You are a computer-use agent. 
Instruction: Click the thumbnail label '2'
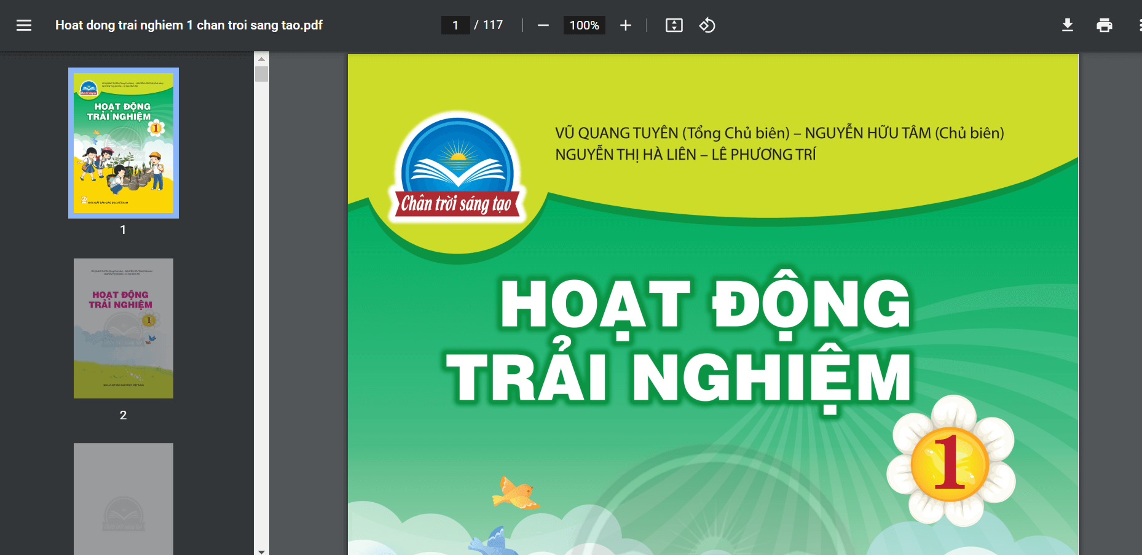point(124,415)
